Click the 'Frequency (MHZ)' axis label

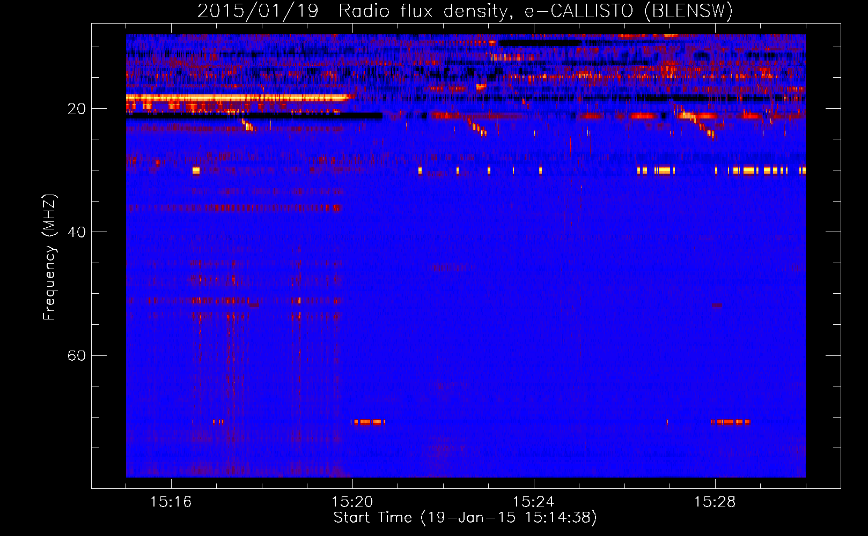click(x=49, y=257)
